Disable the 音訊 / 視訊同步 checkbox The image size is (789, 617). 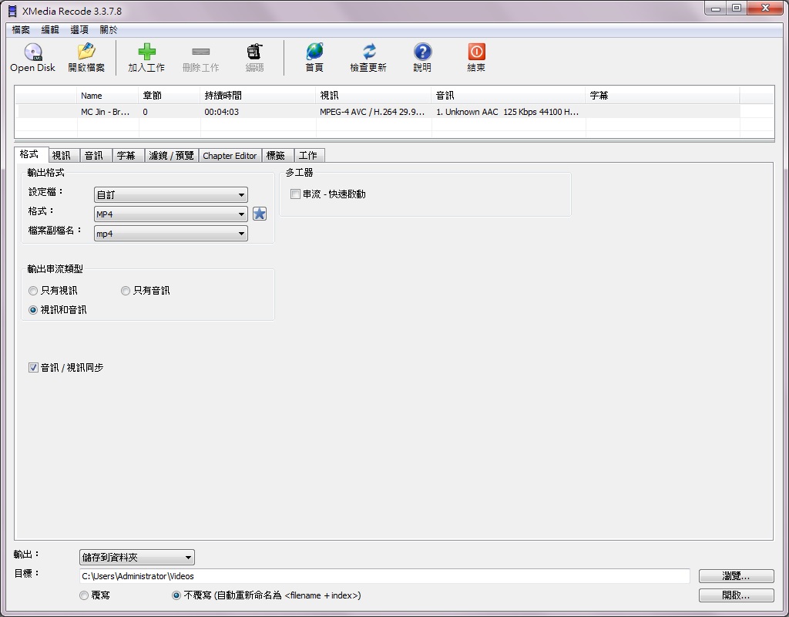tap(33, 368)
